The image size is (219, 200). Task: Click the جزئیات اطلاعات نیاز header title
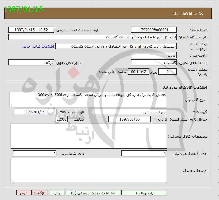click(189, 14)
